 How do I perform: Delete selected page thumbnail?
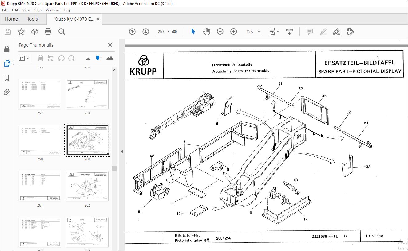[x=40, y=58]
